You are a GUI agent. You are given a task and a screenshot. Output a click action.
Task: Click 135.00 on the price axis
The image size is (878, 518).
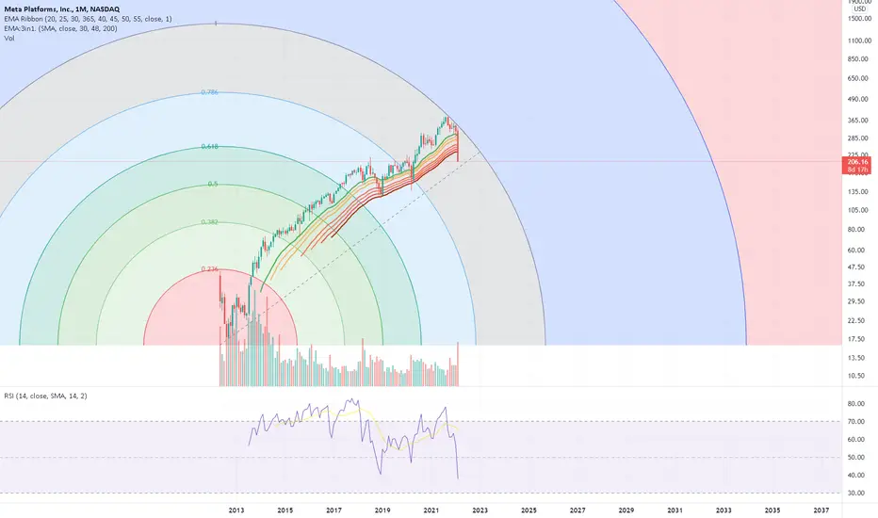tap(858, 191)
